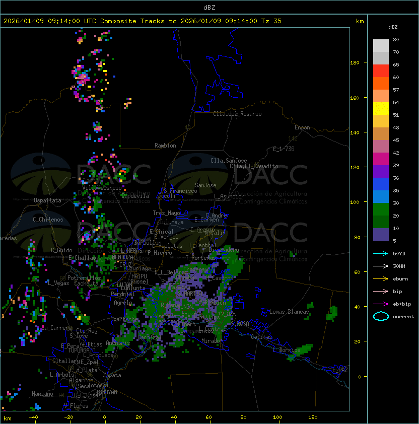Click the 'dBZ' title at top center
419x424 pixels.
coord(210,8)
